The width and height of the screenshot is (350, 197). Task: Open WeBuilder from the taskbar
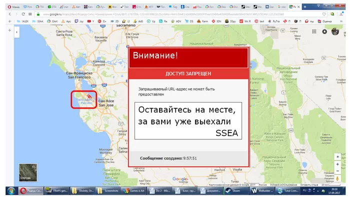click(x=261, y=191)
